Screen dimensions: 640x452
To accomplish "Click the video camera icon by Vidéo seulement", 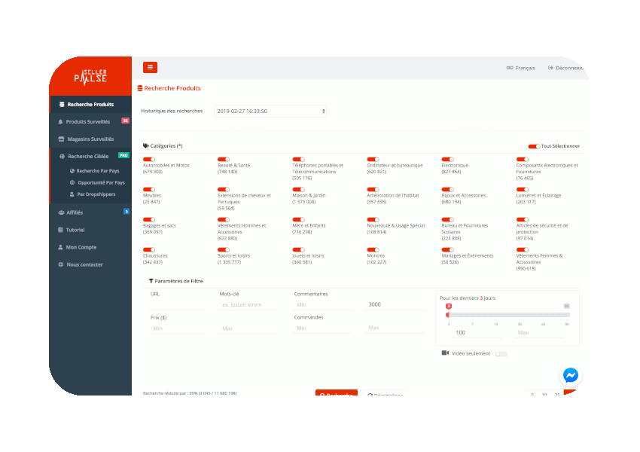I will tap(445, 353).
